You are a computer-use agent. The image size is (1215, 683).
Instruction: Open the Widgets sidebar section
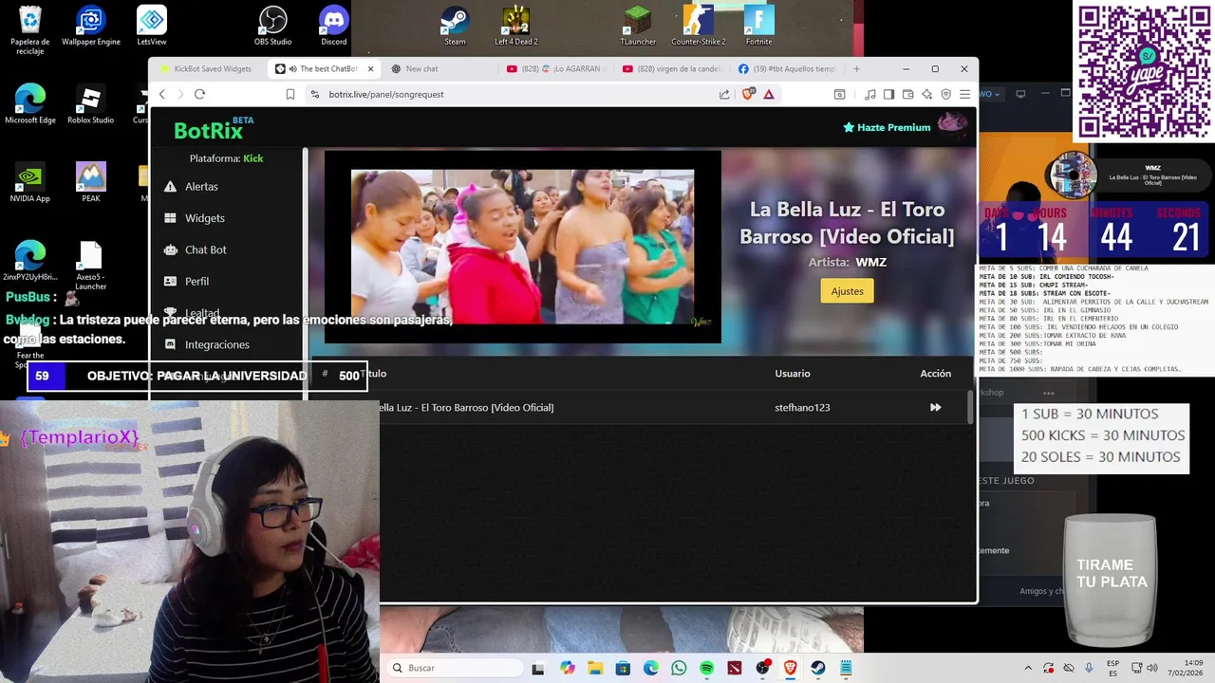click(x=204, y=218)
